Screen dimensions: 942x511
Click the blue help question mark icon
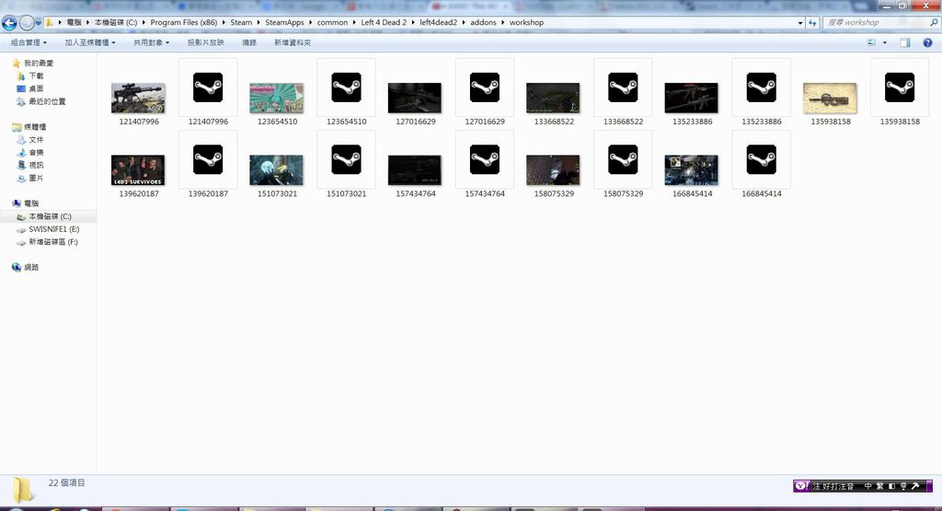click(927, 42)
